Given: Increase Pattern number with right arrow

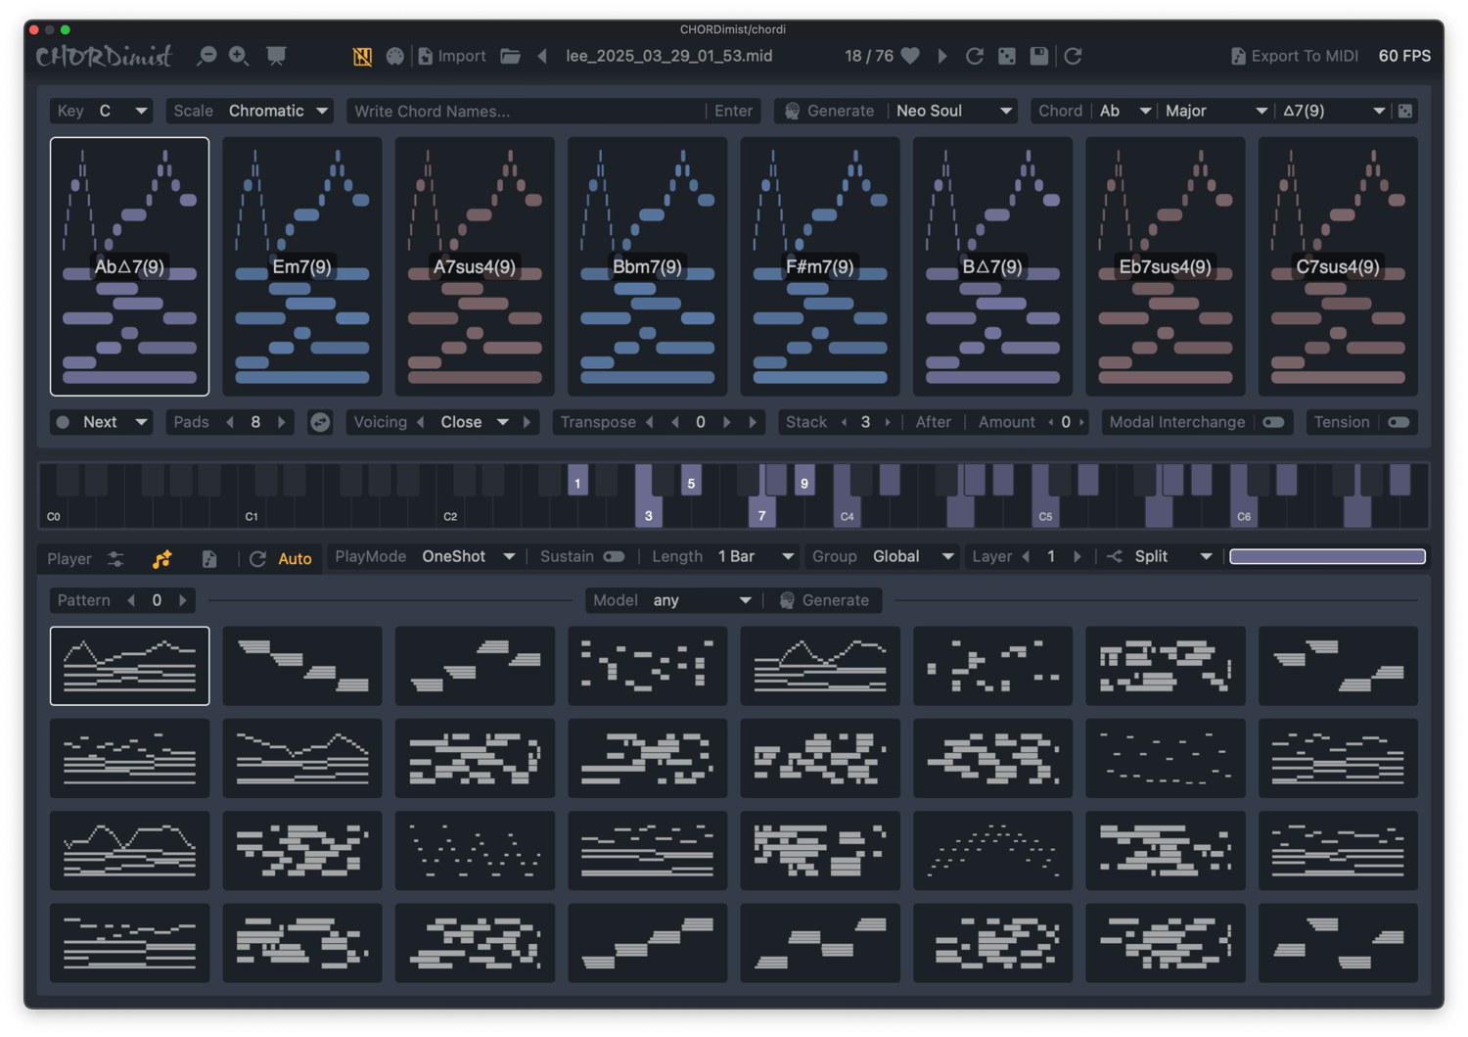Looking at the screenshot, I should pyautogui.click(x=183, y=600).
